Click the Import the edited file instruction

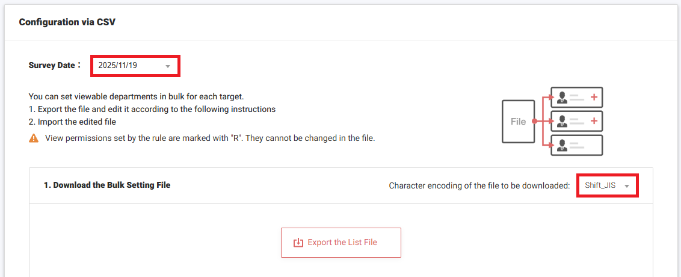(72, 122)
